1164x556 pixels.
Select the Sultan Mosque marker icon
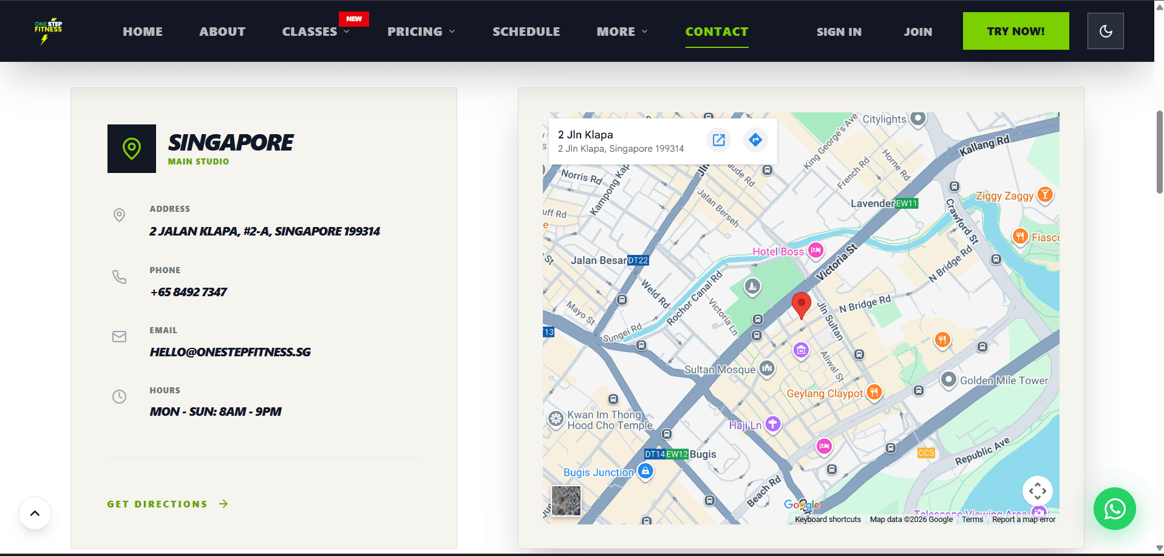(767, 368)
